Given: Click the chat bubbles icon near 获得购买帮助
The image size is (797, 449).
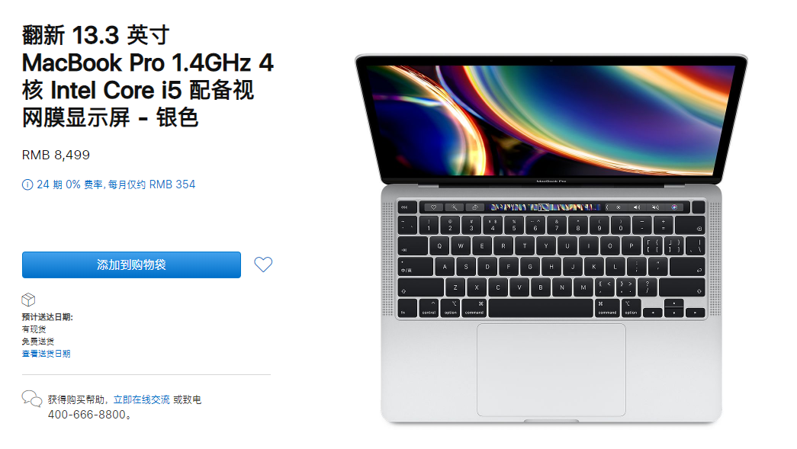Looking at the screenshot, I should [32, 399].
